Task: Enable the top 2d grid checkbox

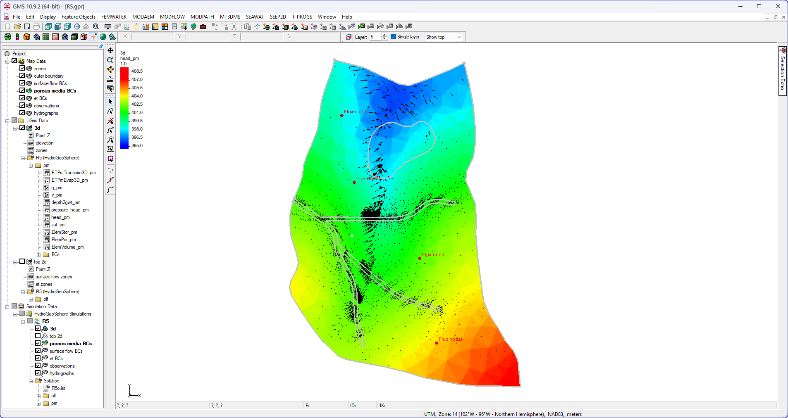Action: [x=22, y=261]
